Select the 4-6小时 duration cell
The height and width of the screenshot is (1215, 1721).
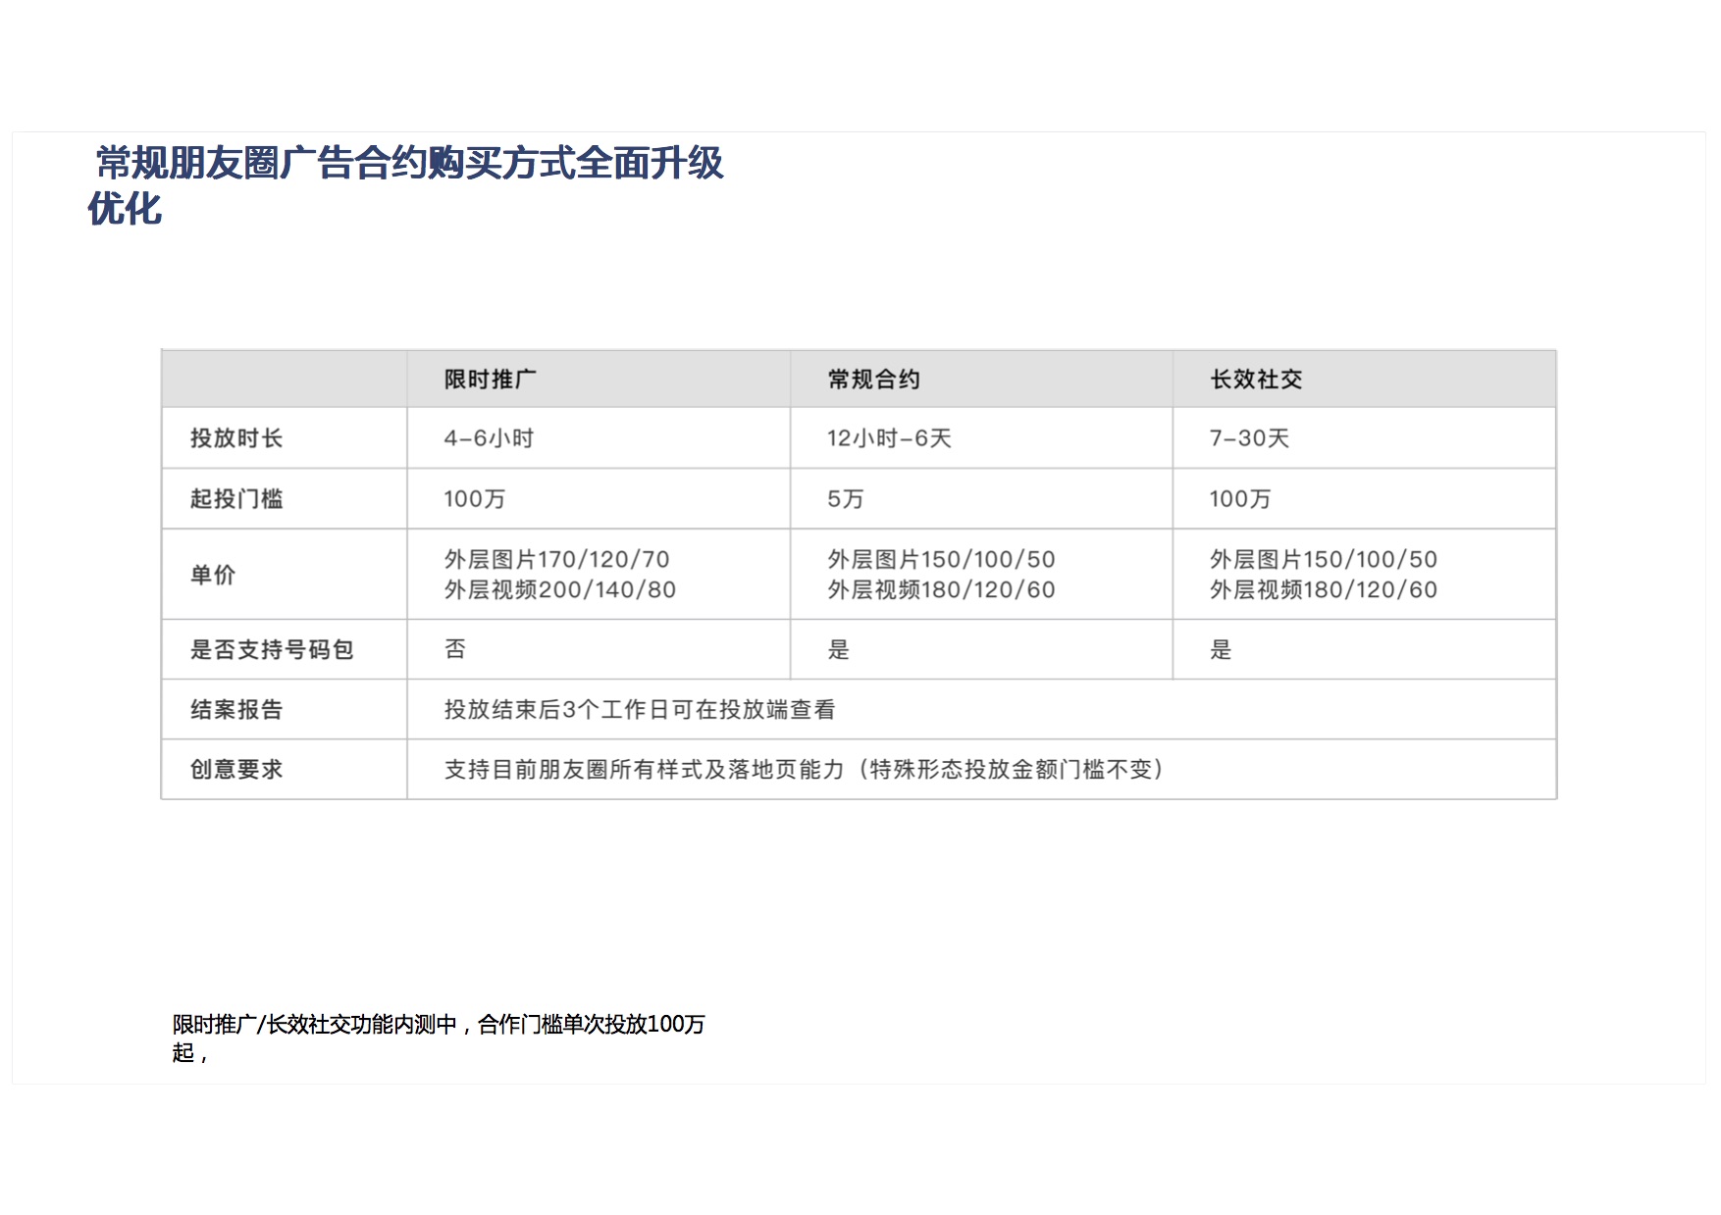[489, 438]
